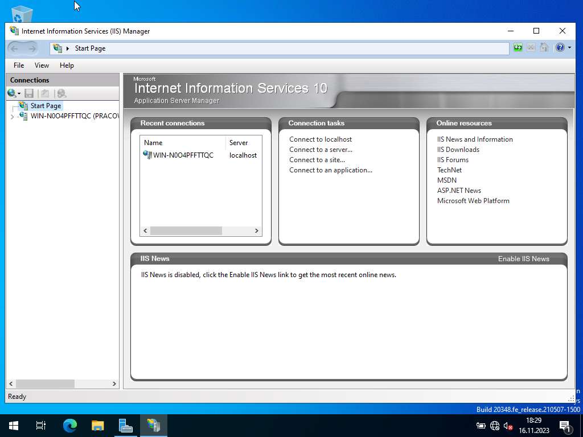Click localhost server cell in recent list
The height and width of the screenshot is (437, 583).
(243, 155)
